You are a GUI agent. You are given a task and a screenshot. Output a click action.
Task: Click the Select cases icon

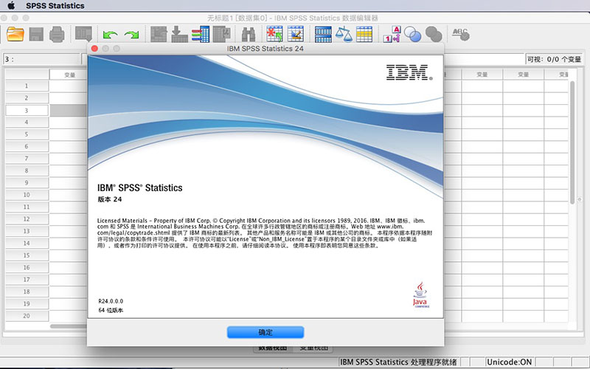click(x=364, y=34)
